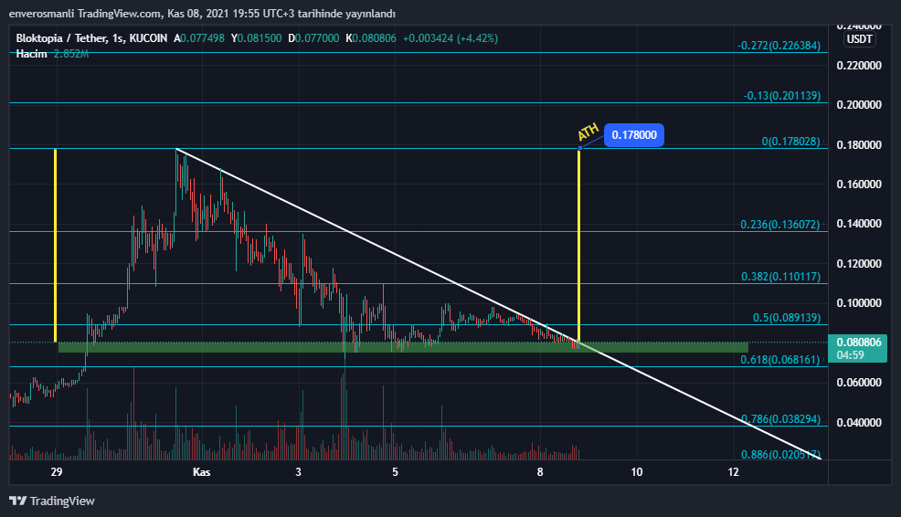
Task: Click the price axis value 0.120000
Action: click(x=859, y=264)
